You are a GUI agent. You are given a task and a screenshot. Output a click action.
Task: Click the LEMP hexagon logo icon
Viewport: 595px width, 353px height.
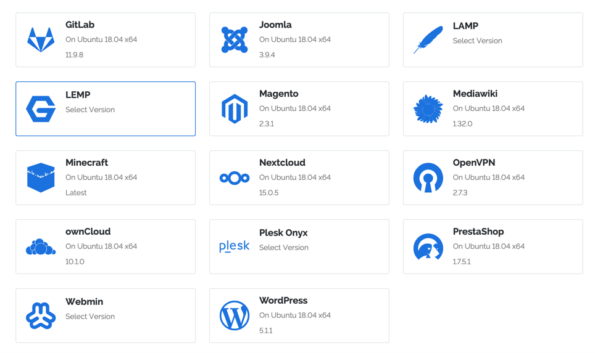tap(41, 108)
